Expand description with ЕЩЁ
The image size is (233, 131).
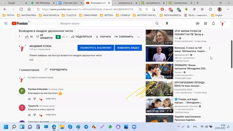(31, 60)
